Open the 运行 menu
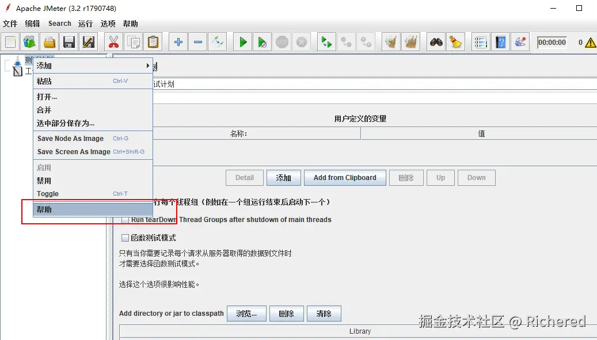This screenshot has width=597, height=340. pos(85,24)
